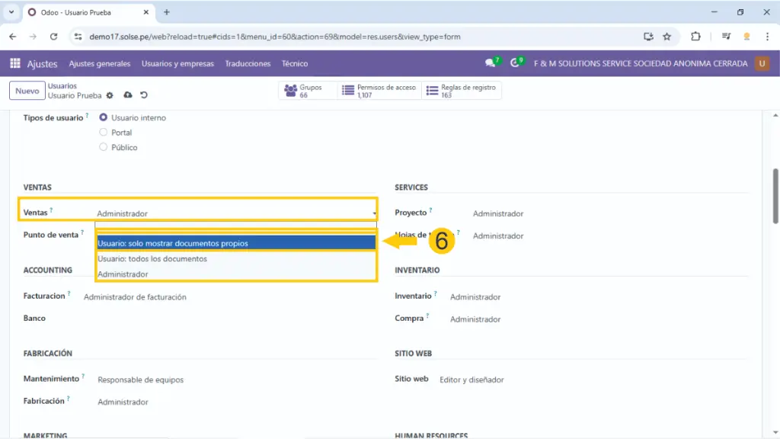Open the Odoo apps grid menu icon
Viewport: 780px width, 439px height.
(x=15, y=63)
